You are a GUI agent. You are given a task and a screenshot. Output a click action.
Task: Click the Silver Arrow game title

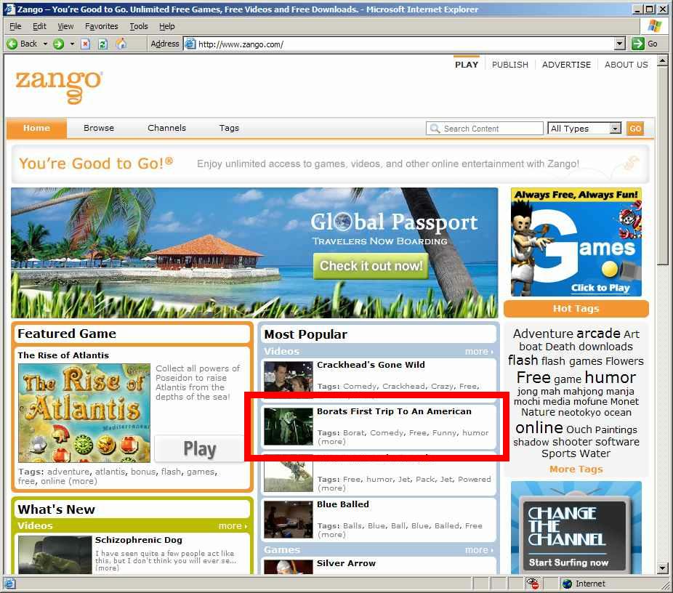[347, 563]
